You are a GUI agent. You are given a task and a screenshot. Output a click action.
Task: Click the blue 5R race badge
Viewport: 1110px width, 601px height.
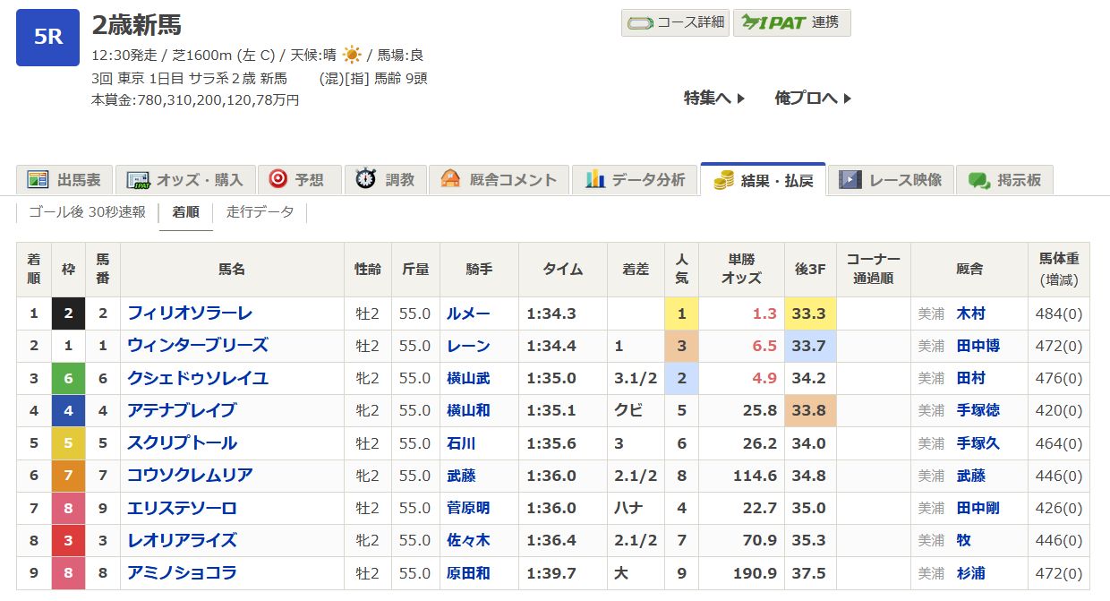[x=48, y=38]
